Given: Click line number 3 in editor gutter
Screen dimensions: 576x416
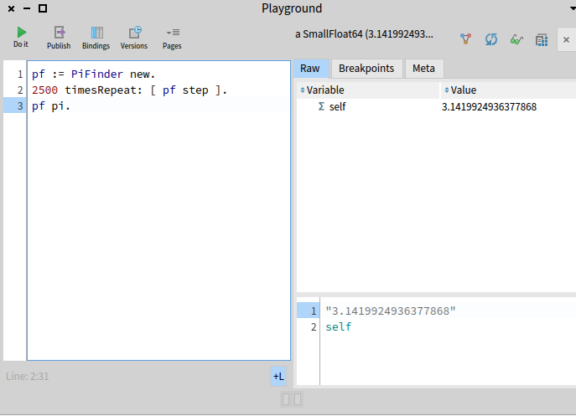Looking at the screenshot, I should (20, 106).
